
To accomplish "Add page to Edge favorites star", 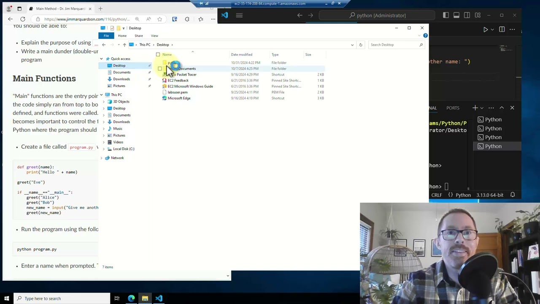I will point(159,19).
